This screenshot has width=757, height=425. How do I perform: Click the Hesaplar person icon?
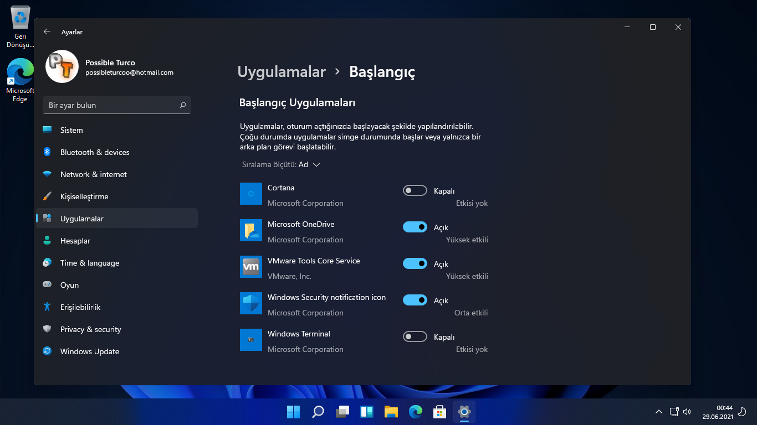[x=47, y=241]
